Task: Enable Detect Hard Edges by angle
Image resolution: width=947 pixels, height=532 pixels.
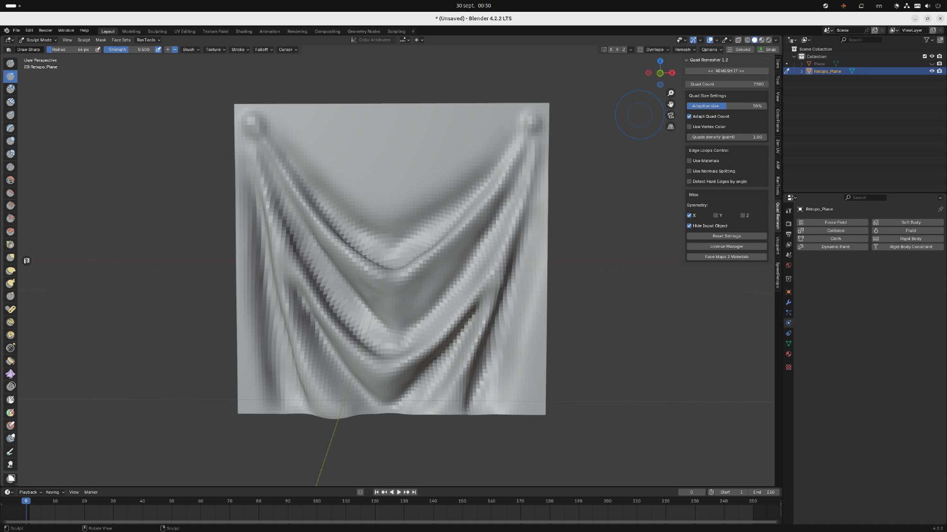Action: (x=689, y=182)
